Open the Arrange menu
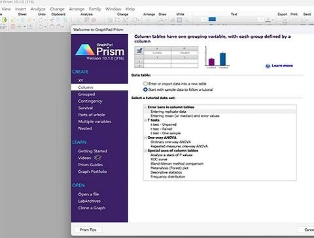Viewport: 314px width, 238px height. tap(77, 9)
